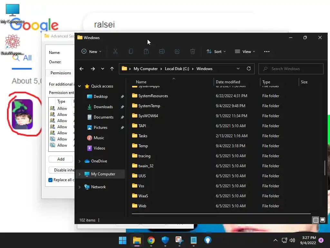Click the Copy icon in Explorer toolbar
330x248 pixels.
tap(131, 51)
